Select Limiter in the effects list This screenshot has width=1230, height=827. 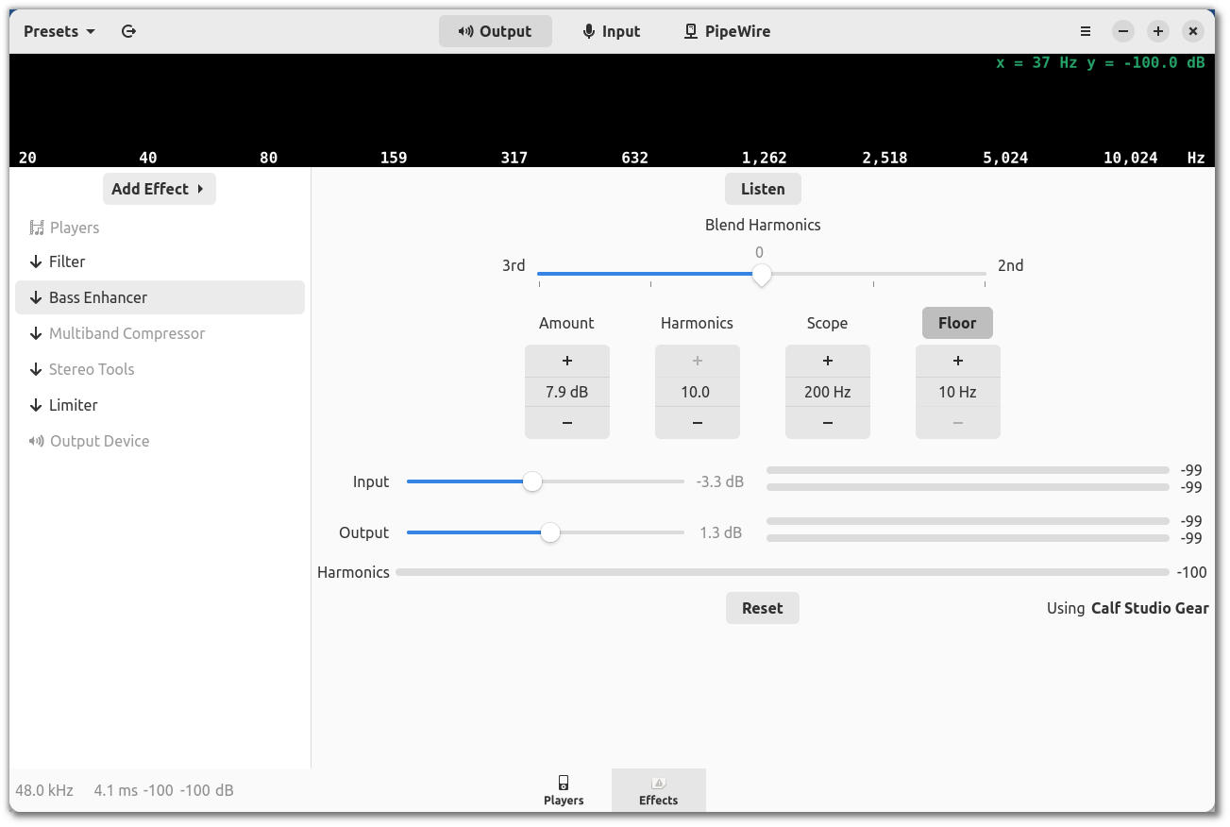[74, 405]
